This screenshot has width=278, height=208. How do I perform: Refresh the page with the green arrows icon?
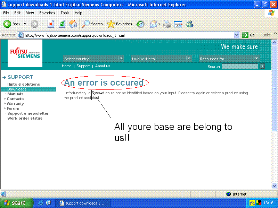tap(62, 24)
